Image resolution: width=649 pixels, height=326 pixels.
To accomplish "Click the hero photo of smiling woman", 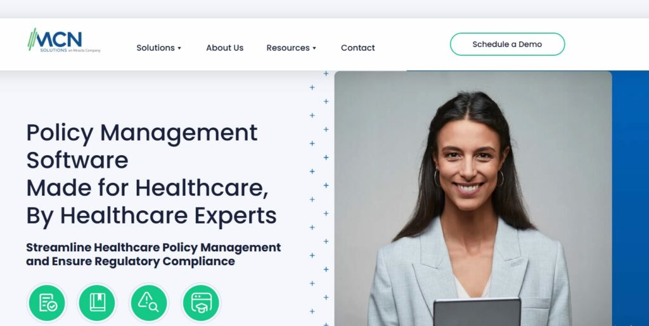I will click(x=473, y=198).
